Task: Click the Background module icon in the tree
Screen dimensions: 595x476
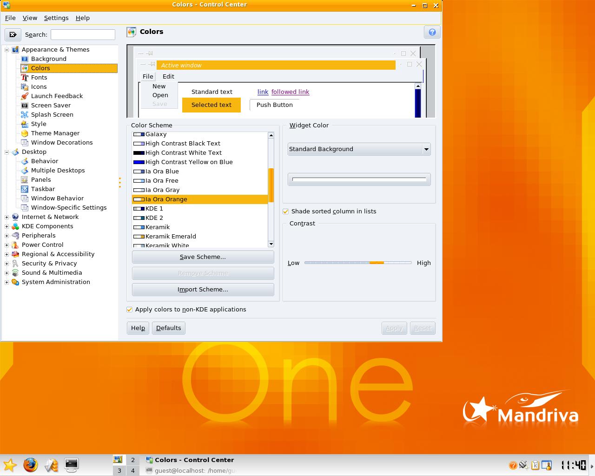Action: (x=25, y=59)
